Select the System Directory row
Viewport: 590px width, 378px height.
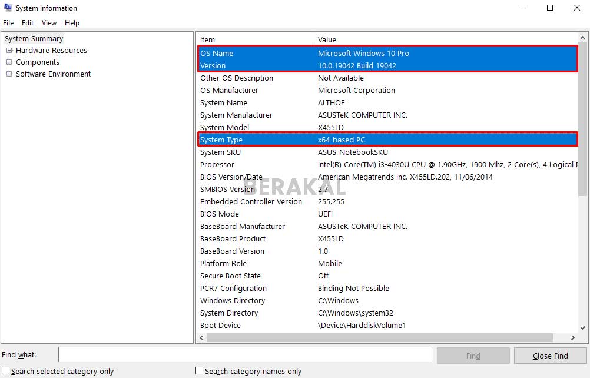click(x=387, y=313)
